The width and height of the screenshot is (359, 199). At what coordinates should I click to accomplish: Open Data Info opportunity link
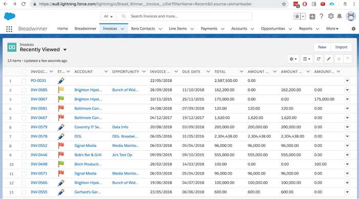(x=120, y=127)
